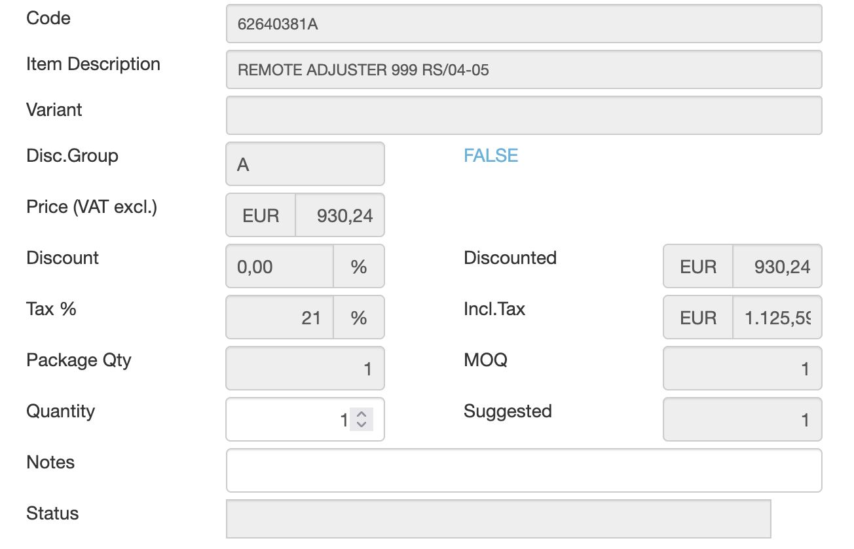The width and height of the screenshot is (854, 549).
Task: Click the percent sign beside Discount
Action: point(358,266)
